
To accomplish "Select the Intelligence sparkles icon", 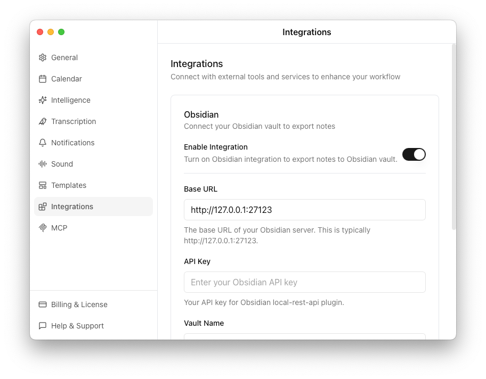I will click(43, 100).
